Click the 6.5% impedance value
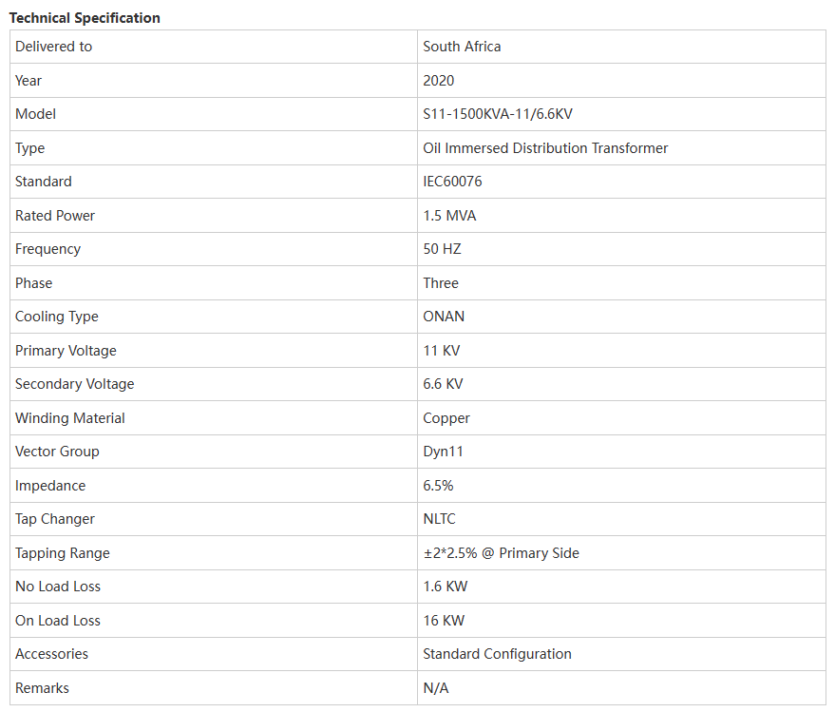 pos(438,486)
